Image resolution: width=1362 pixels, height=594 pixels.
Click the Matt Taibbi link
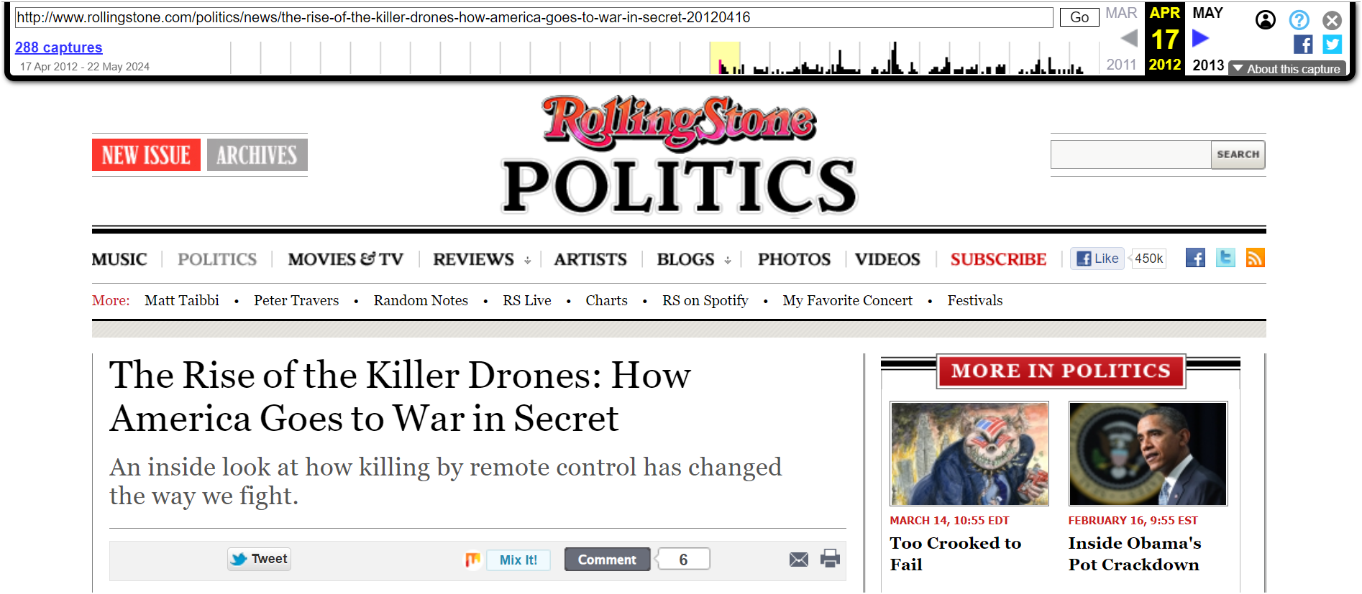point(182,300)
